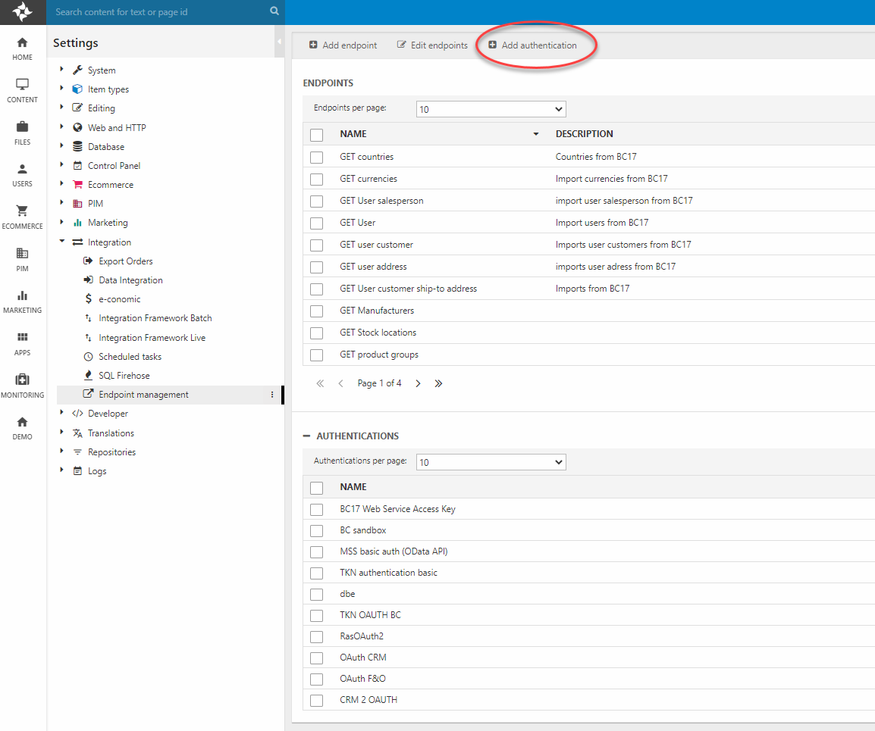Jump to last endpoints page
This screenshot has width=875, height=731.
coord(438,383)
